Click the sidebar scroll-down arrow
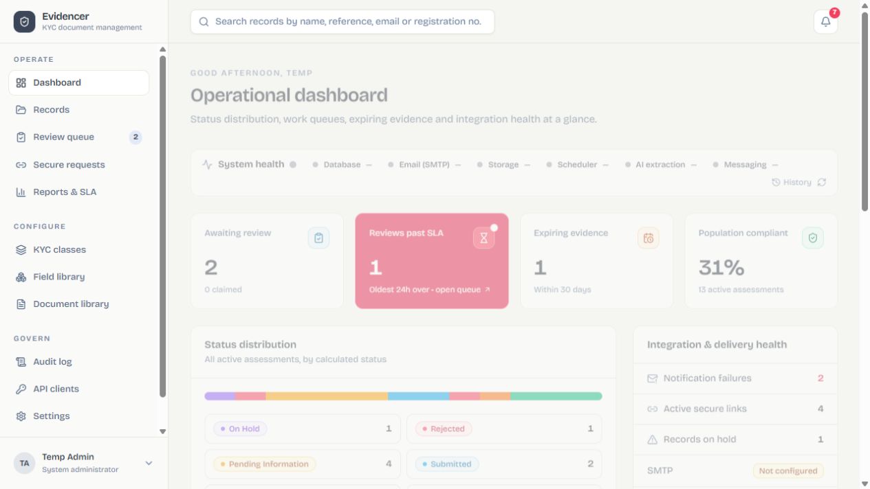 (163, 432)
